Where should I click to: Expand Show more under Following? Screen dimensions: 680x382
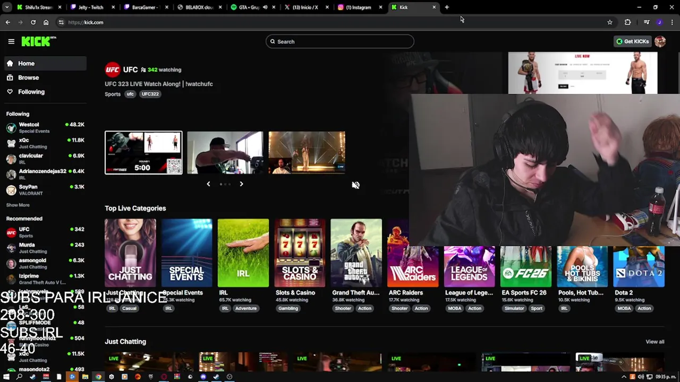(18, 205)
